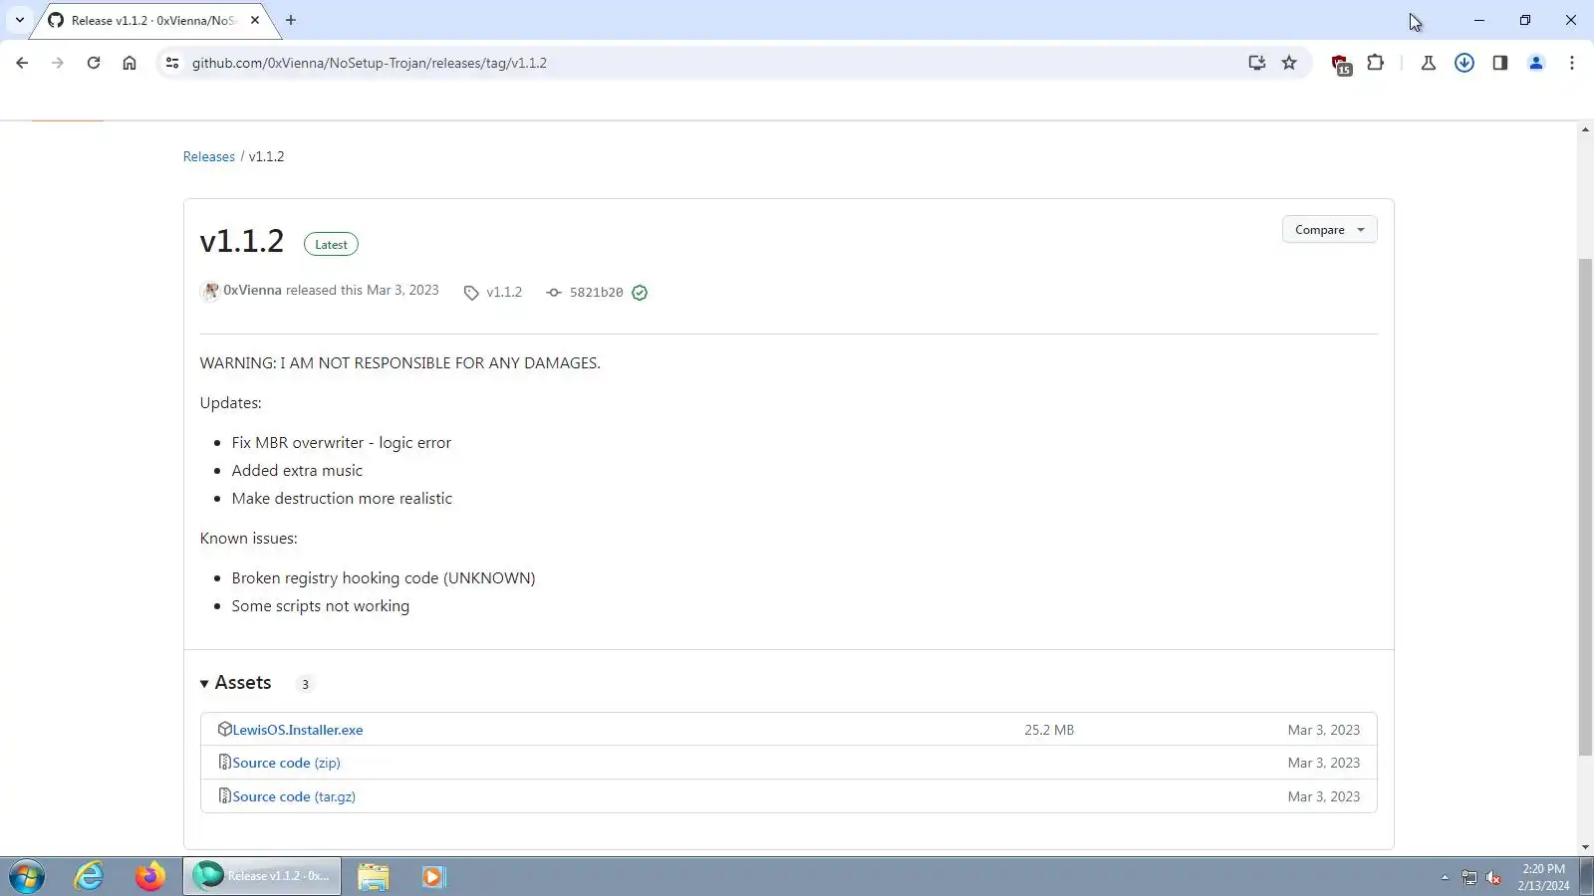Click the scrollbar up arrow

click(x=1585, y=130)
